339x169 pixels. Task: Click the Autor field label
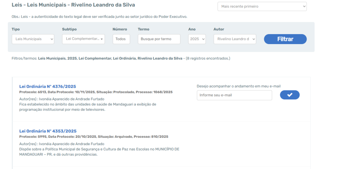219,29
